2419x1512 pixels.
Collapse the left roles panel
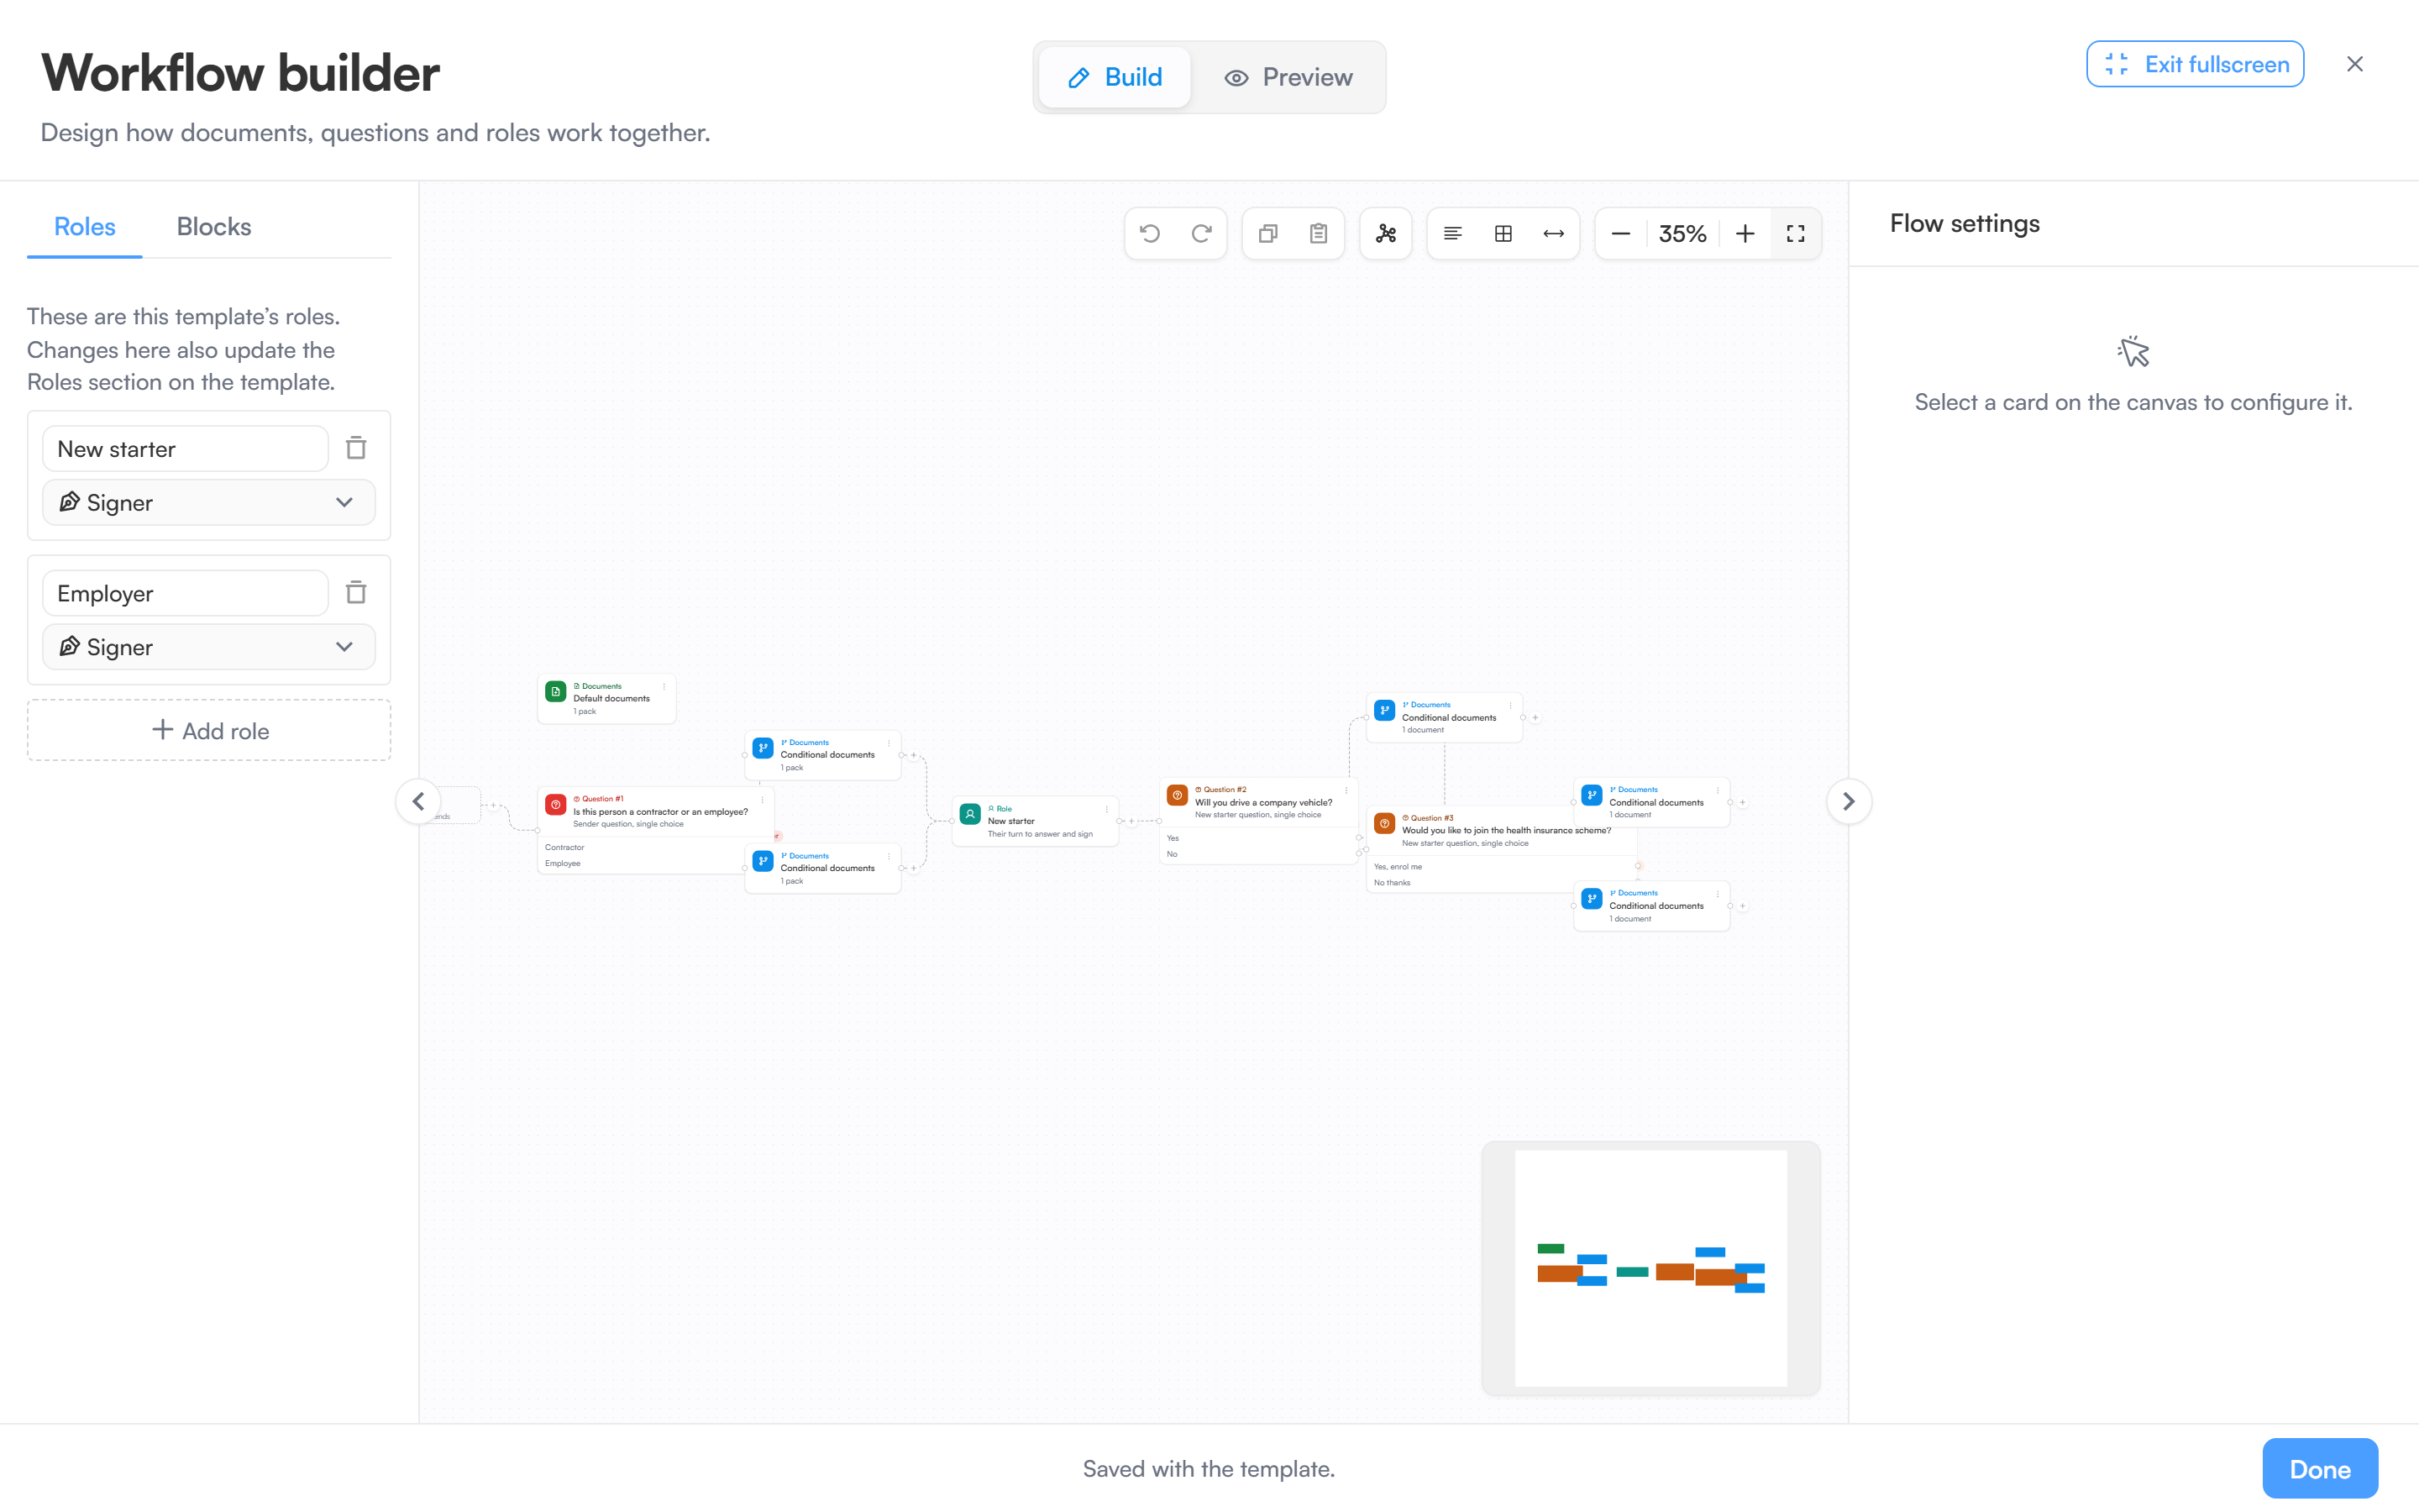click(x=419, y=801)
